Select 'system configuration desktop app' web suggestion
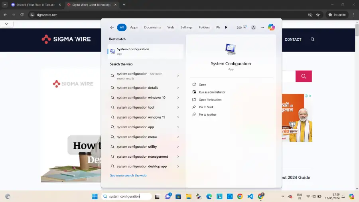359x202 pixels. click(x=142, y=166)
